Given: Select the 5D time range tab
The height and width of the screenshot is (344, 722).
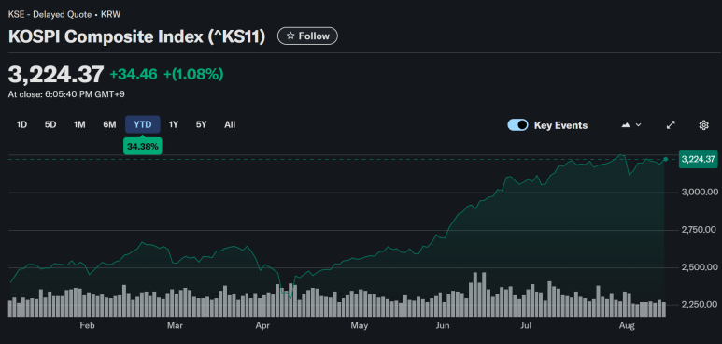Looking at the screenshot, I should tap(50, 124).
